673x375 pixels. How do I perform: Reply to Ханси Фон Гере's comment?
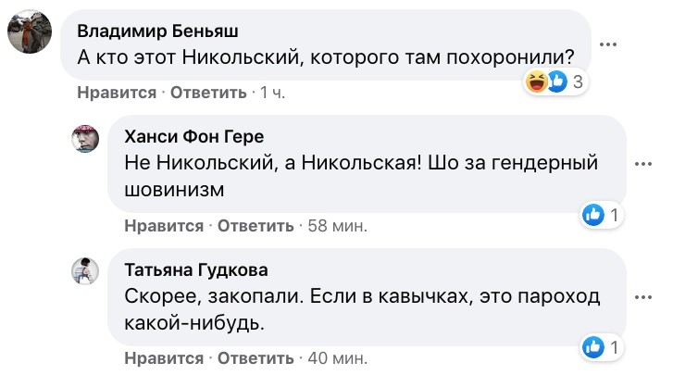coord(254,226)
